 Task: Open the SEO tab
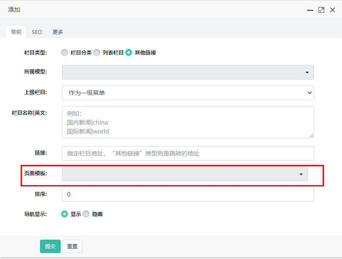coord(37,32)
